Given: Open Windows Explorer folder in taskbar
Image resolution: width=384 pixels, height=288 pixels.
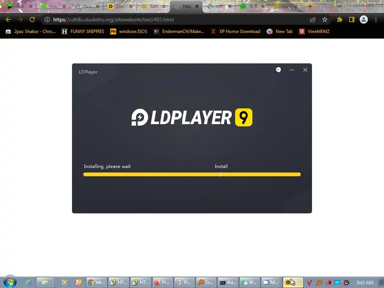Looking at the screenshot, I should click(x=45, y=282).
